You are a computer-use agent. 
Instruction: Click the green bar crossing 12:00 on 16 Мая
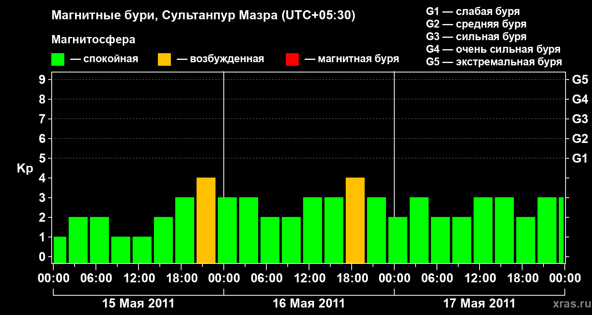(x=313, y=230)
